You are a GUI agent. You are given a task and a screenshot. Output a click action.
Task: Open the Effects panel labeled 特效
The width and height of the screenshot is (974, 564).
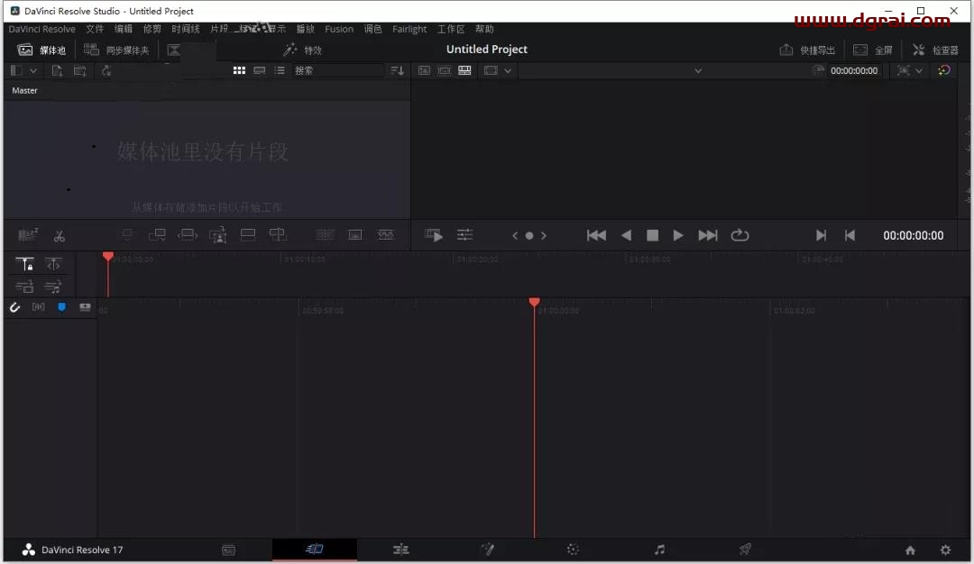click(x=302, y=50)
